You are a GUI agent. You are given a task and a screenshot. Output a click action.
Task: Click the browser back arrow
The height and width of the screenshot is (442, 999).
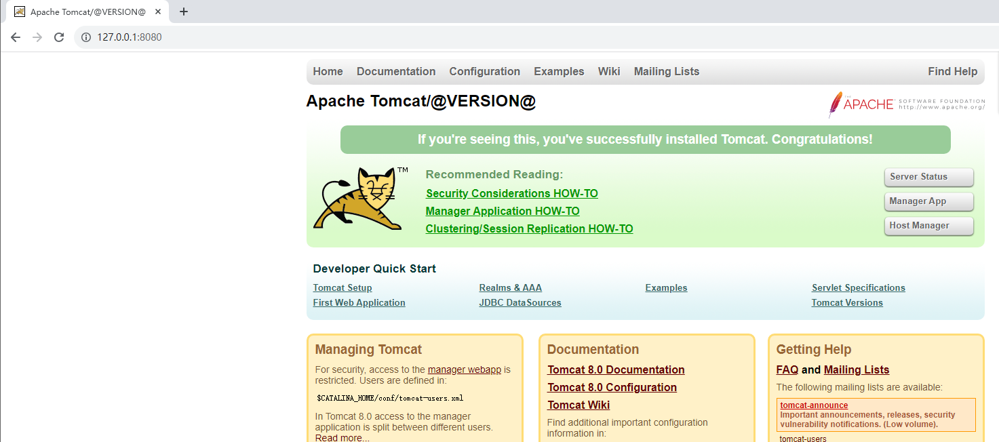point(16,37)
